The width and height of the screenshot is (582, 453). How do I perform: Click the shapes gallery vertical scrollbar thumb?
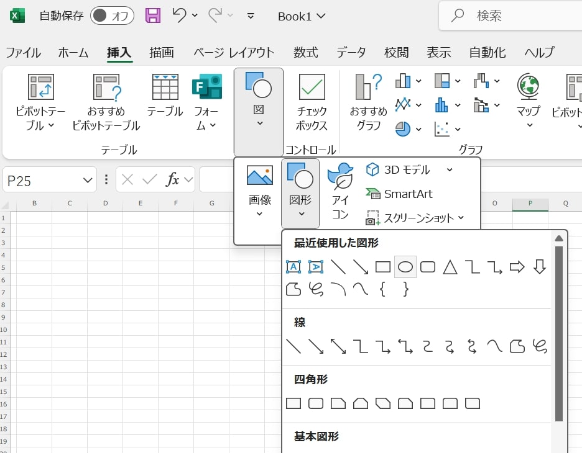(x=559, y=333)
